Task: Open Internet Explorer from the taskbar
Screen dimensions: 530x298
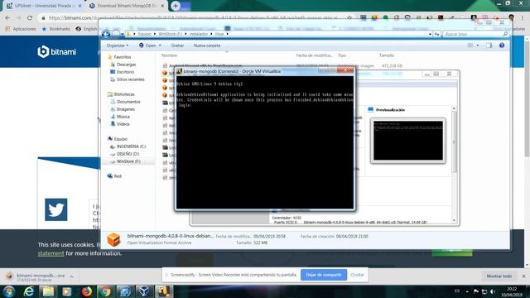Action: click(x=29, y=291)
